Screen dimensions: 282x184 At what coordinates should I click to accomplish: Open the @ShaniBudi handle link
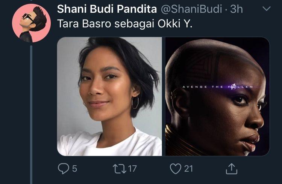click(x=191, y=9)
